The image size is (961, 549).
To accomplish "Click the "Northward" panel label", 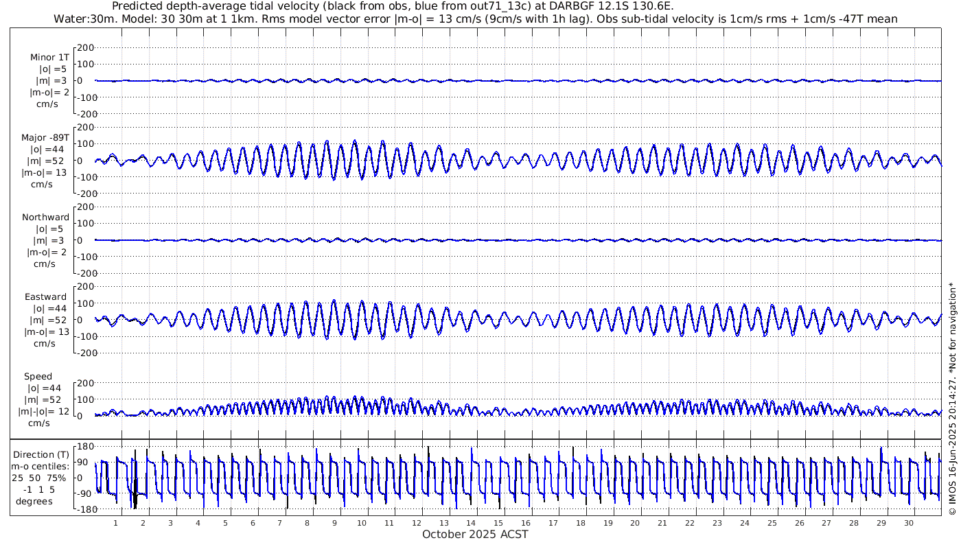I will pos(45,218).
